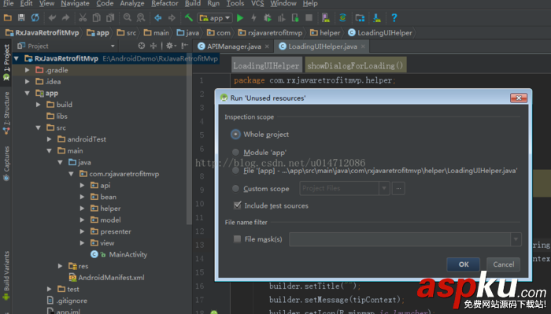Screen dimensions: 551x314
Task: Expand the .gradle folder
Action: [28, 70]
